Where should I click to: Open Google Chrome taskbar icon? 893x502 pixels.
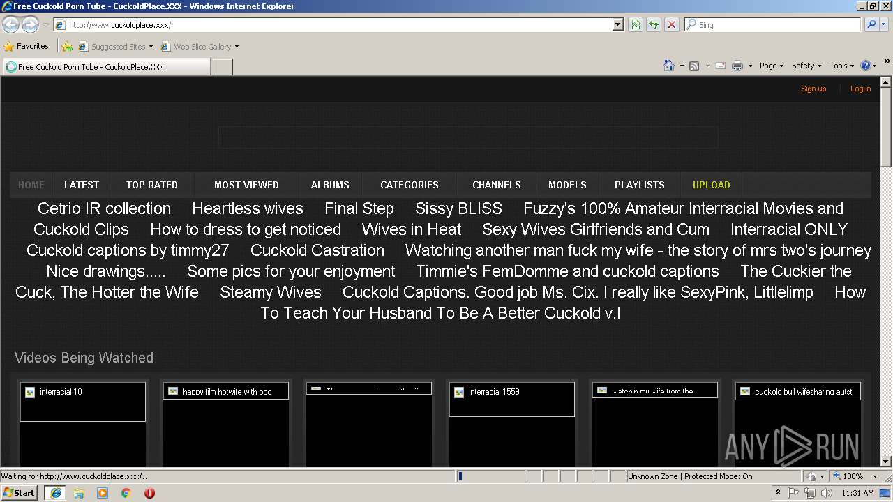126,493
